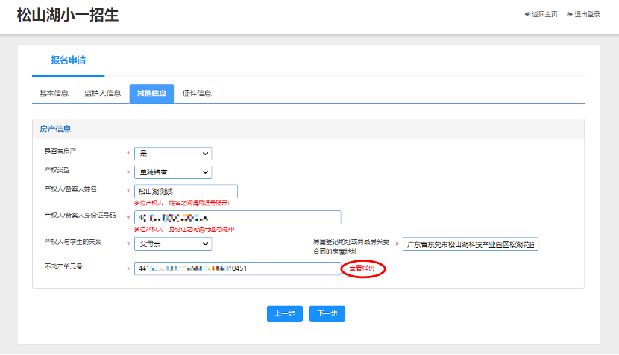Viewport: 619px width, 355px height.
Task: Click the 产权人/备案人姓名 input field
Action: (186, 191)
